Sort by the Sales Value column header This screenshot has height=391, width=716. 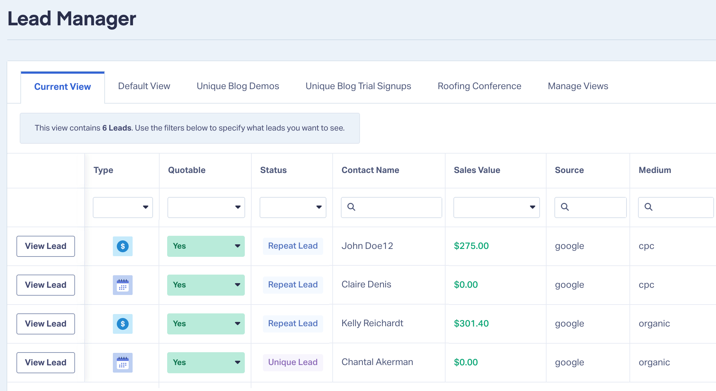(x=477, y=170)
